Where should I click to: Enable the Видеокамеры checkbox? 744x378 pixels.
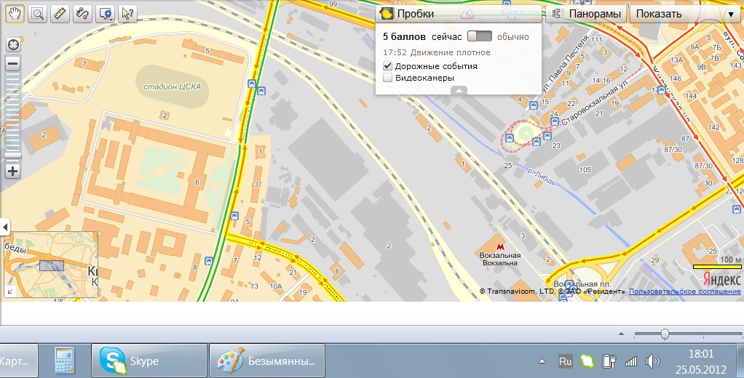pos(388,78)
